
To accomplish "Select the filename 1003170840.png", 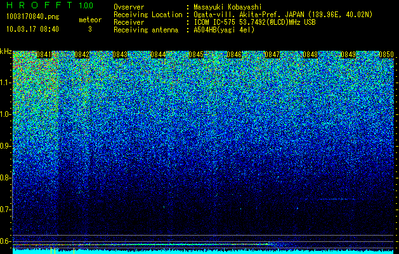I will click(33, 17).
